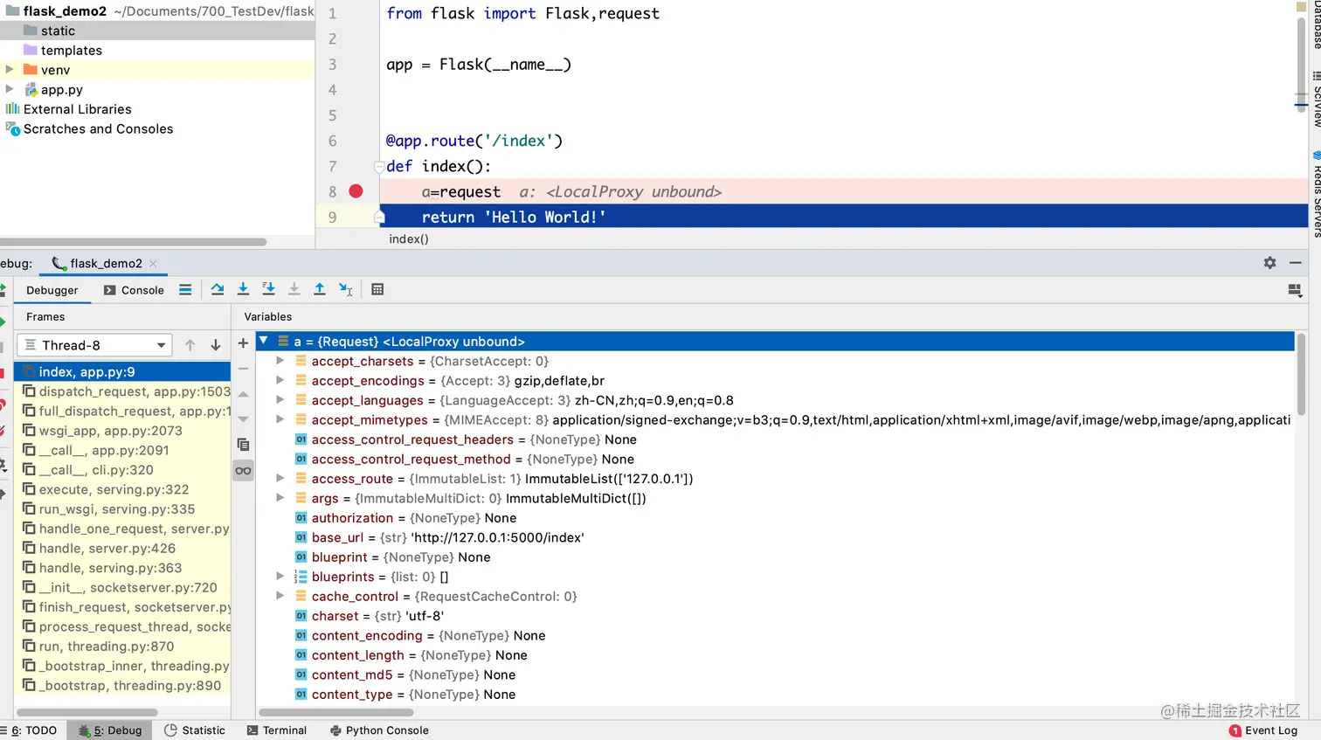Image resolution: width=1321 pixels, height=740 pixels.
Task: Open the Terminal tool window
Action: [x=277, y=730]
